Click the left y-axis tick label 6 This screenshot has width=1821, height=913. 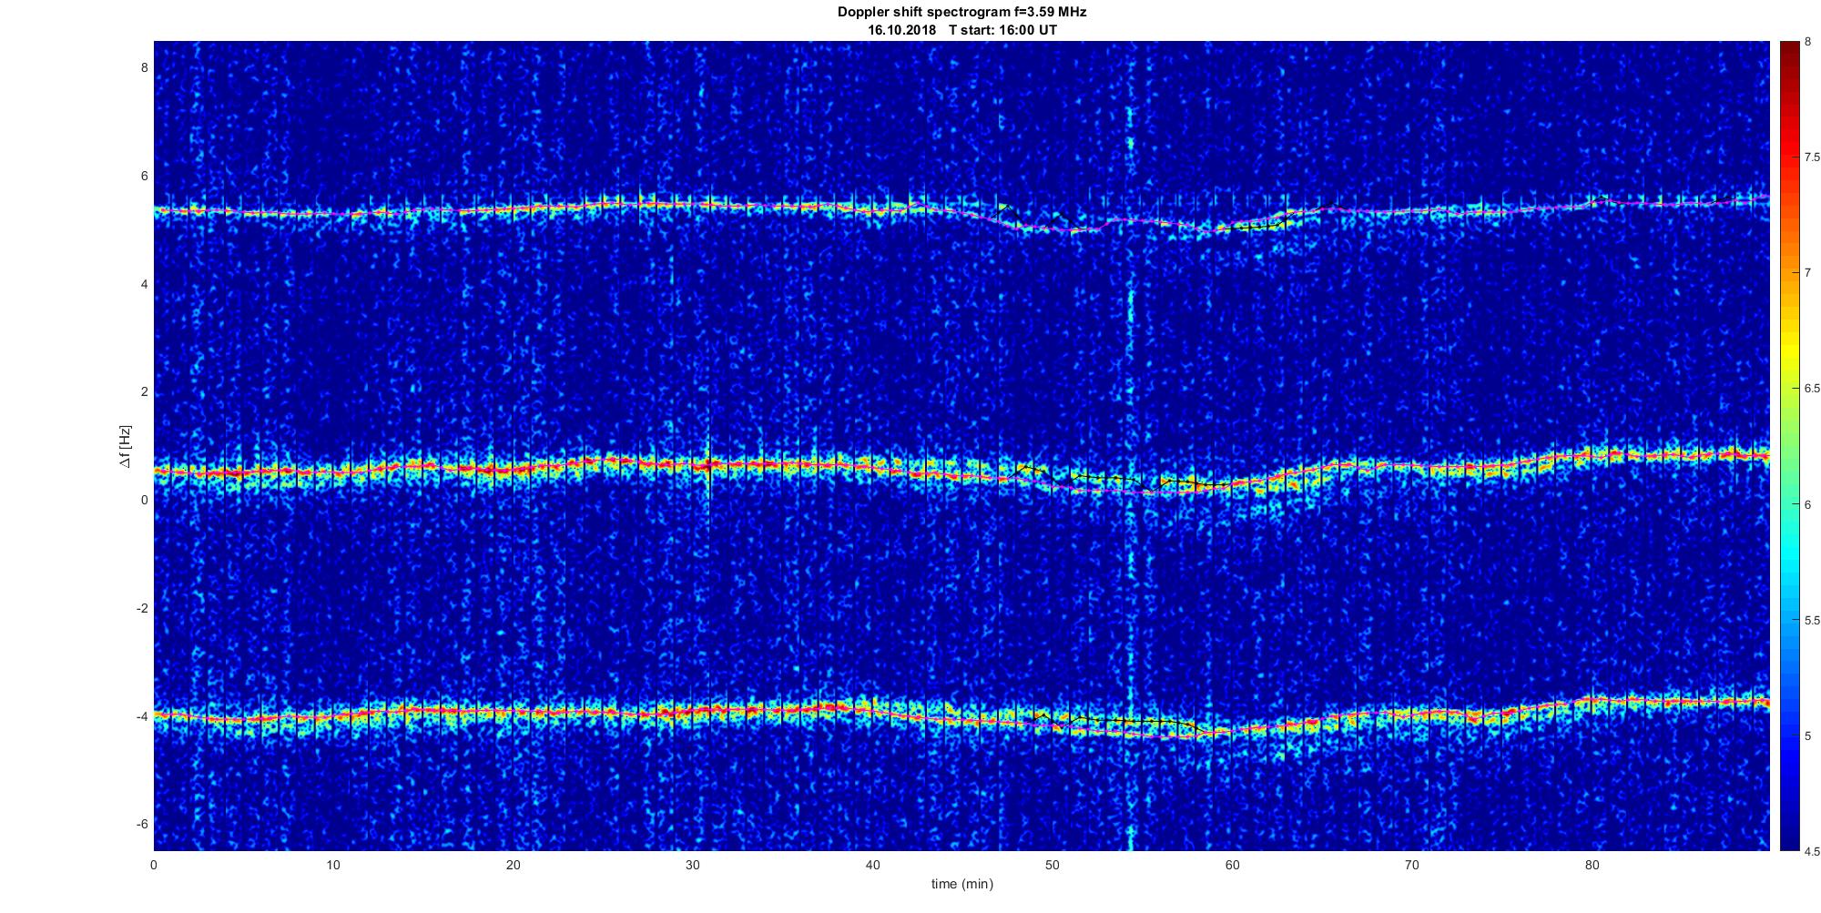click(x=144, y=176)
